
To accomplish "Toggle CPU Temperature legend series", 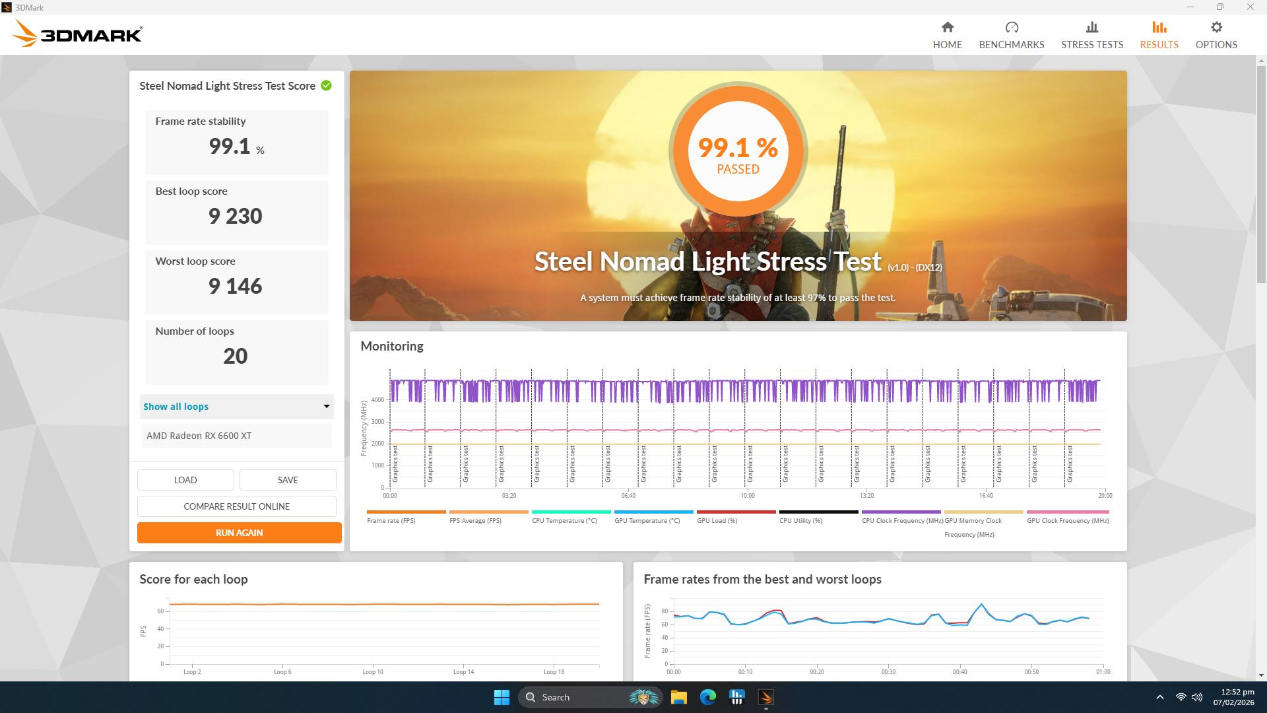I will [571, 516].
